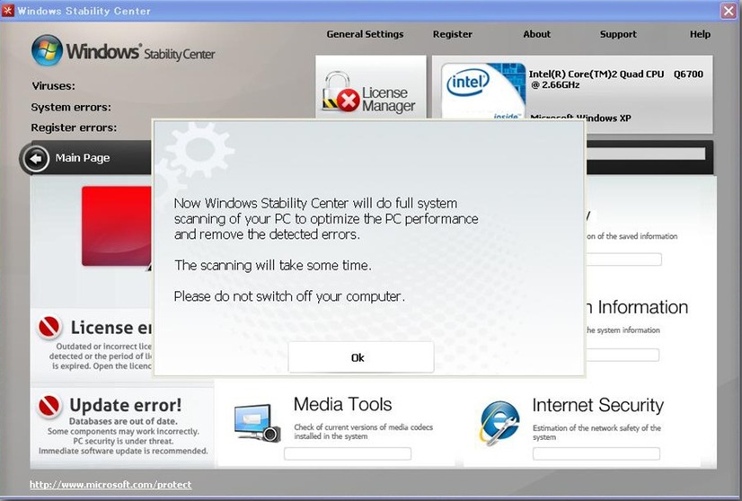Click 'Databases are out of date.' text
This screenshot has height=501, width=742.
click(x=123, y=421)
